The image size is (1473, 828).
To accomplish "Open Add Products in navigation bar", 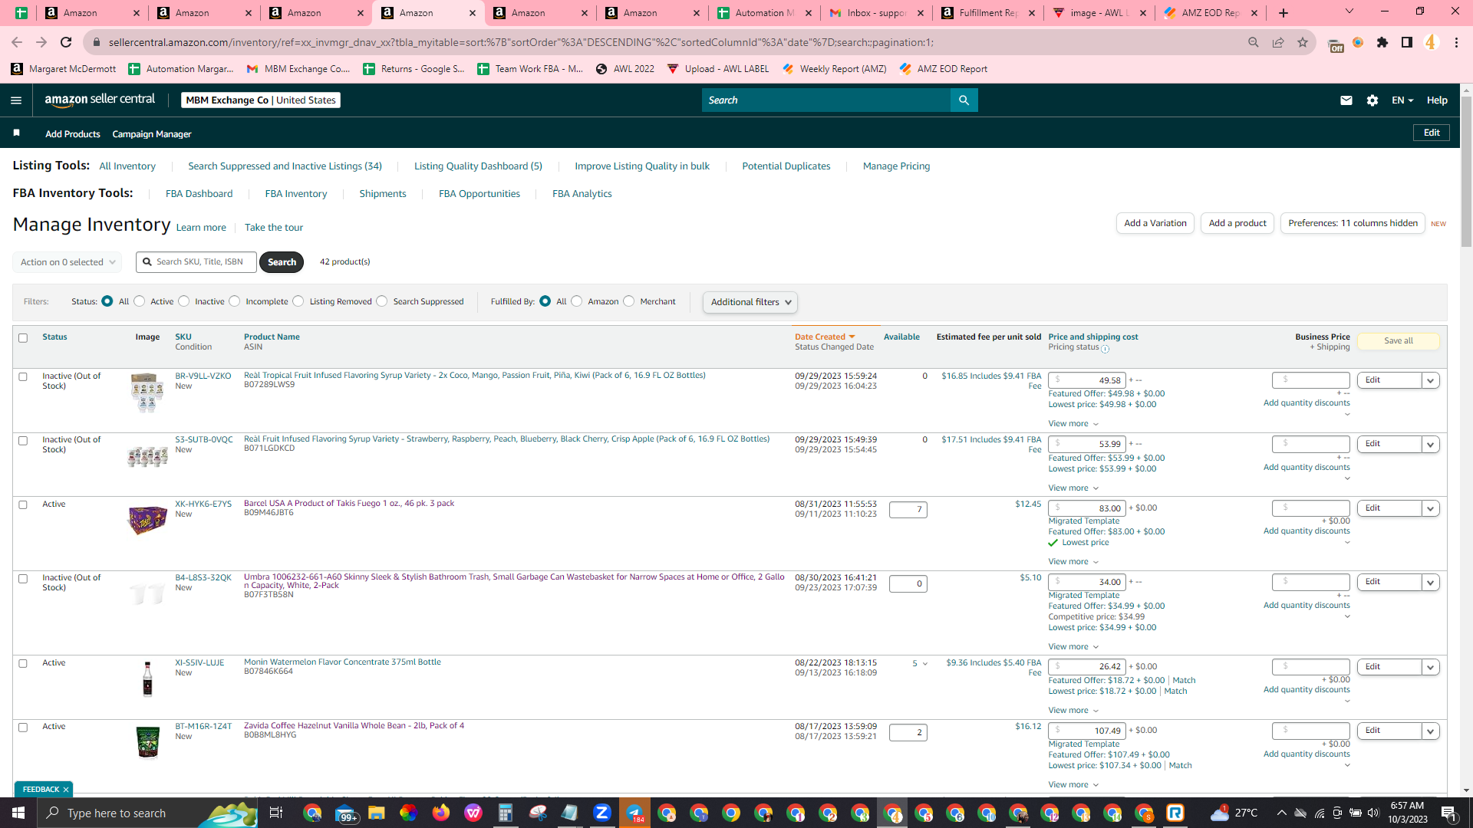I will click(73, 134).
